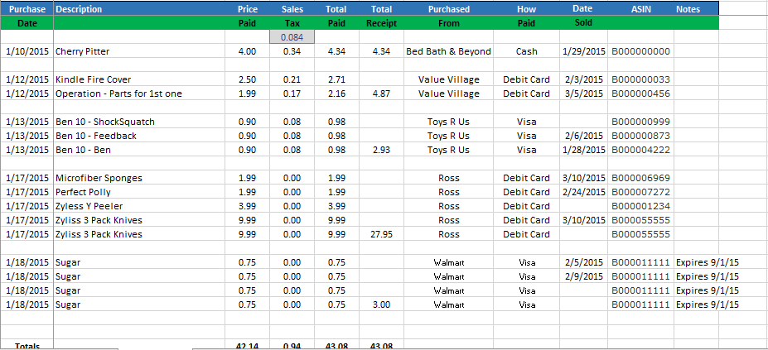Screen dimensions: 768x350
Task: Click the Total Receipt column header
Action: [x=382, y=16]
